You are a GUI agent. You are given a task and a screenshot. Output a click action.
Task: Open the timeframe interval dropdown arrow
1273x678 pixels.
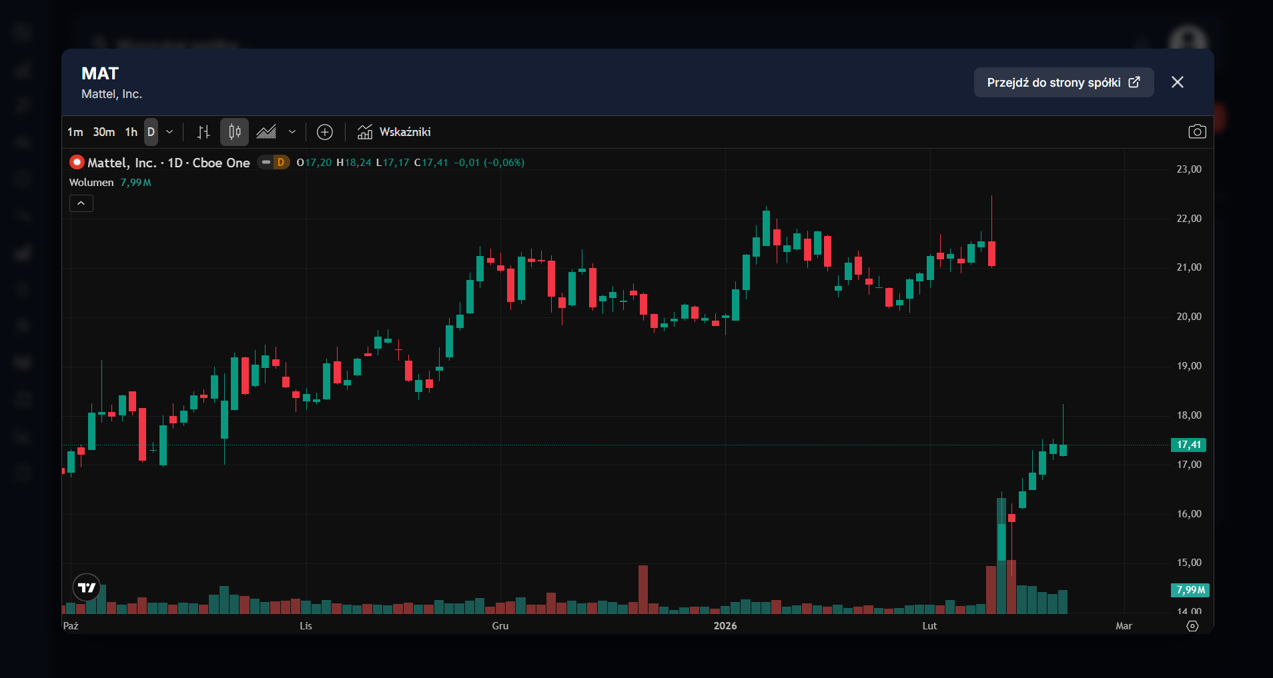pos(169,132)
